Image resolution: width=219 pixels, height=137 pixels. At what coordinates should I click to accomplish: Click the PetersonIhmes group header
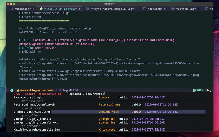coord(33,101)
